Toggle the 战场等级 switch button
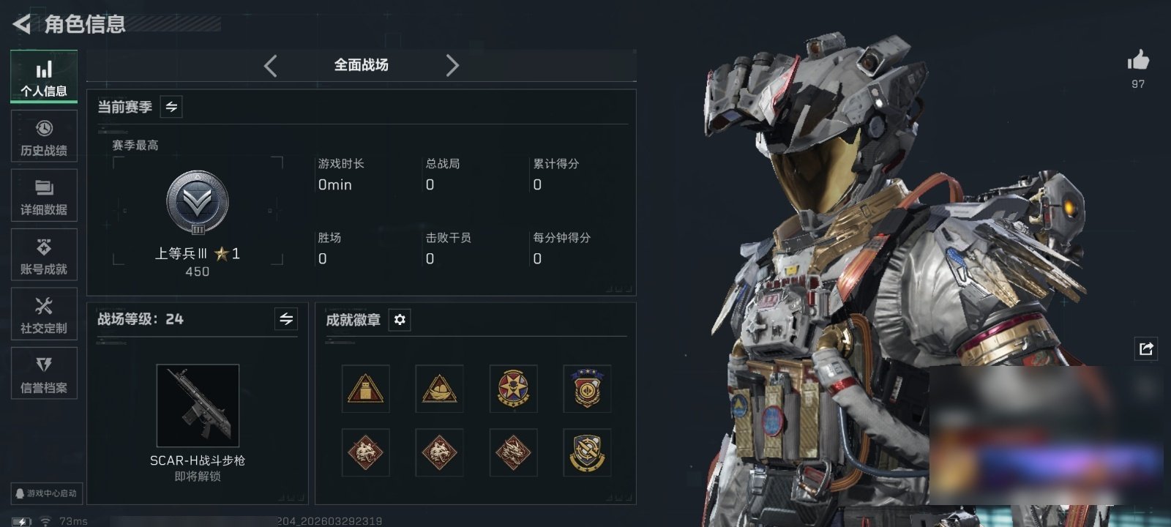 tap(286, 319)
